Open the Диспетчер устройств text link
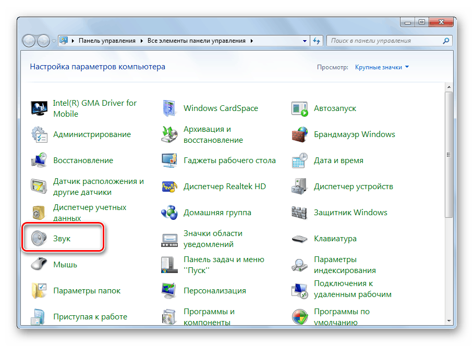474x346 pixels. [x=354, y=187]
